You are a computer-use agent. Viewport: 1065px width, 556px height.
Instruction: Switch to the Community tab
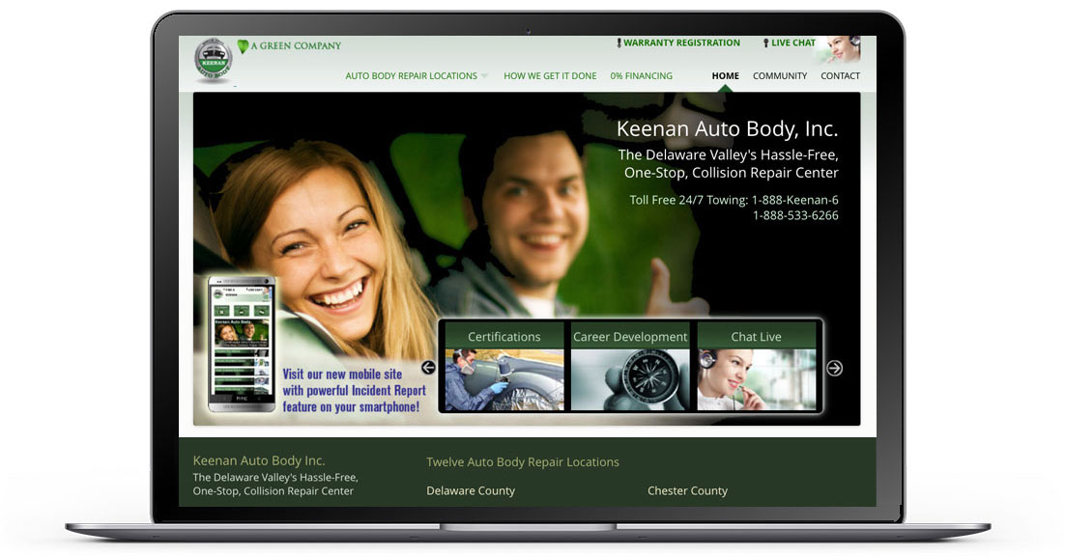[x=779, y=76]
